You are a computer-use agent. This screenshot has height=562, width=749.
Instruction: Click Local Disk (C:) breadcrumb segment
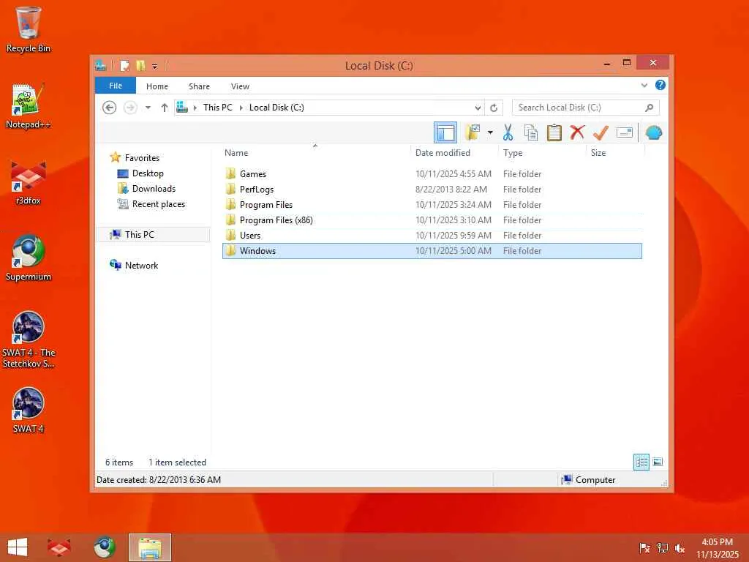pyautogui.click(x=276, y=108)
